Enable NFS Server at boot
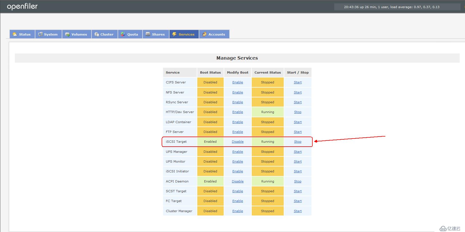This screenshot has height=232, width=465. pyautogui.click(x=238, y=92)
